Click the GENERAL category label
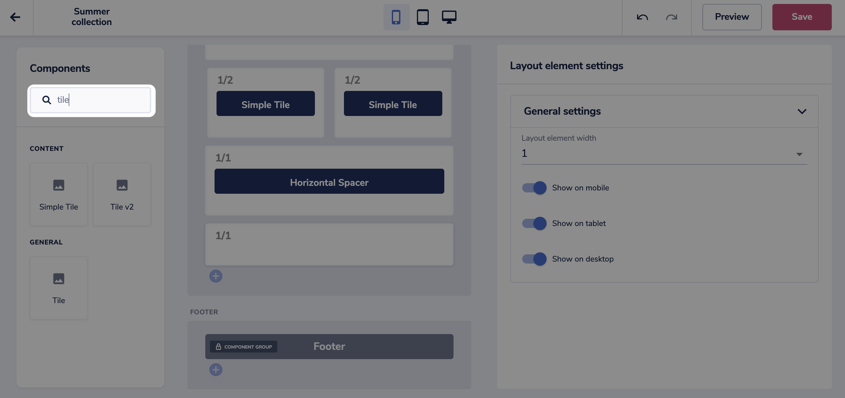The width and height of the screenshot is (845, 398). pyautogui.click(x=46, y=242)
